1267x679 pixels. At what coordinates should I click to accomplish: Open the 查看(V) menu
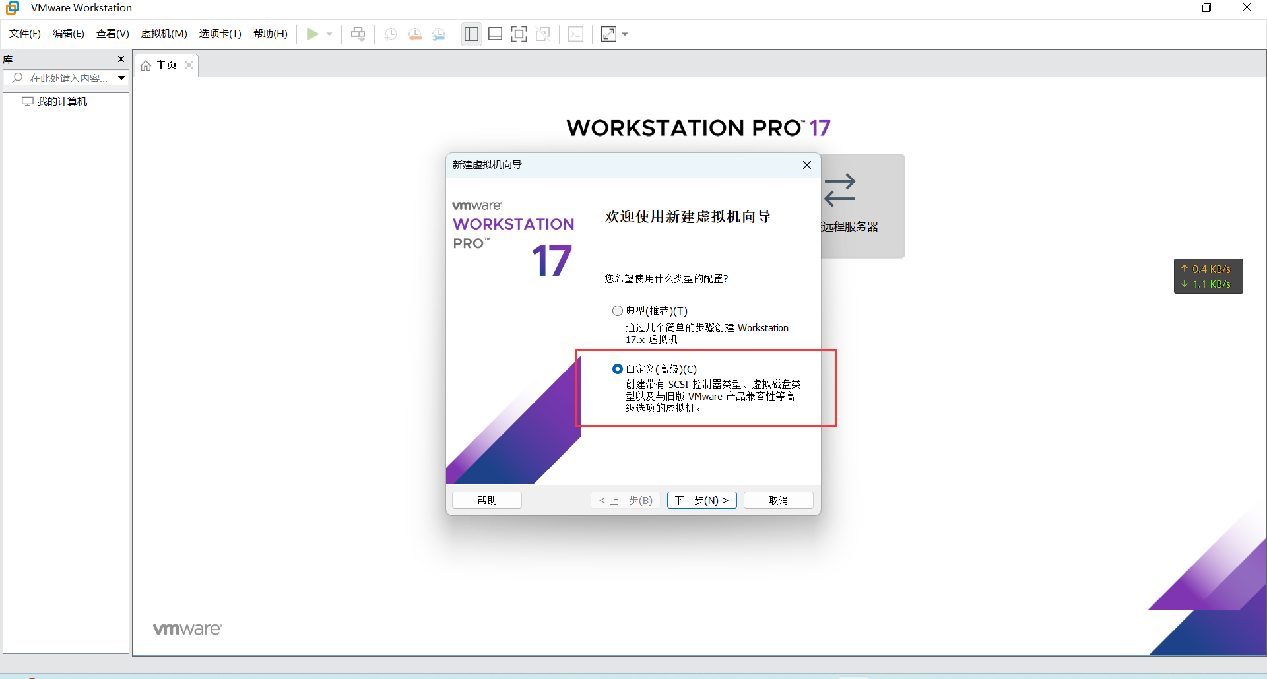point(113,34)
